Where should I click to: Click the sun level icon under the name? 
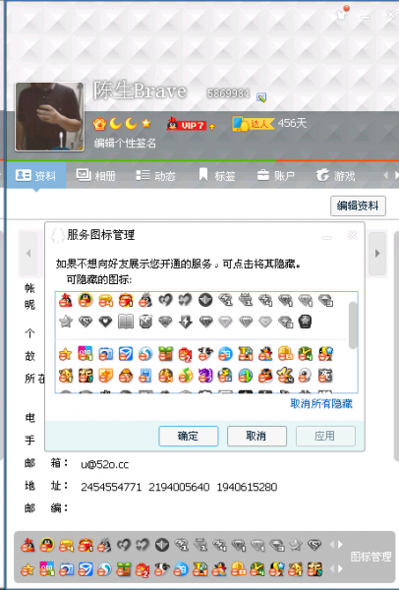click(x=99, y=124)
